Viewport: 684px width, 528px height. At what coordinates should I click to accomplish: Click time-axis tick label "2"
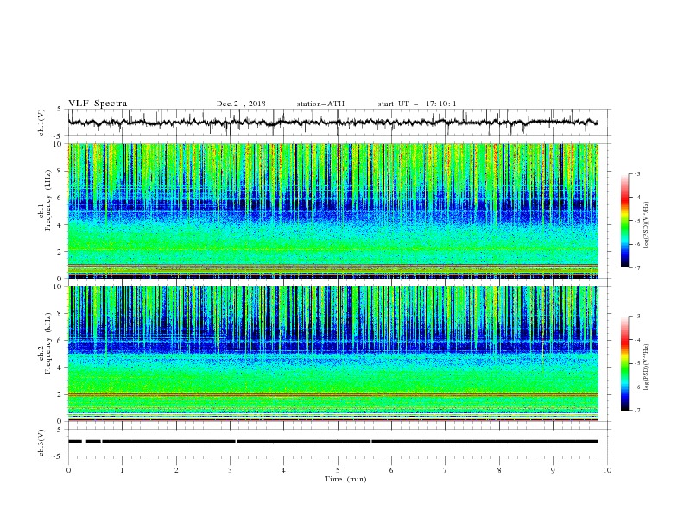pos(176,470)
